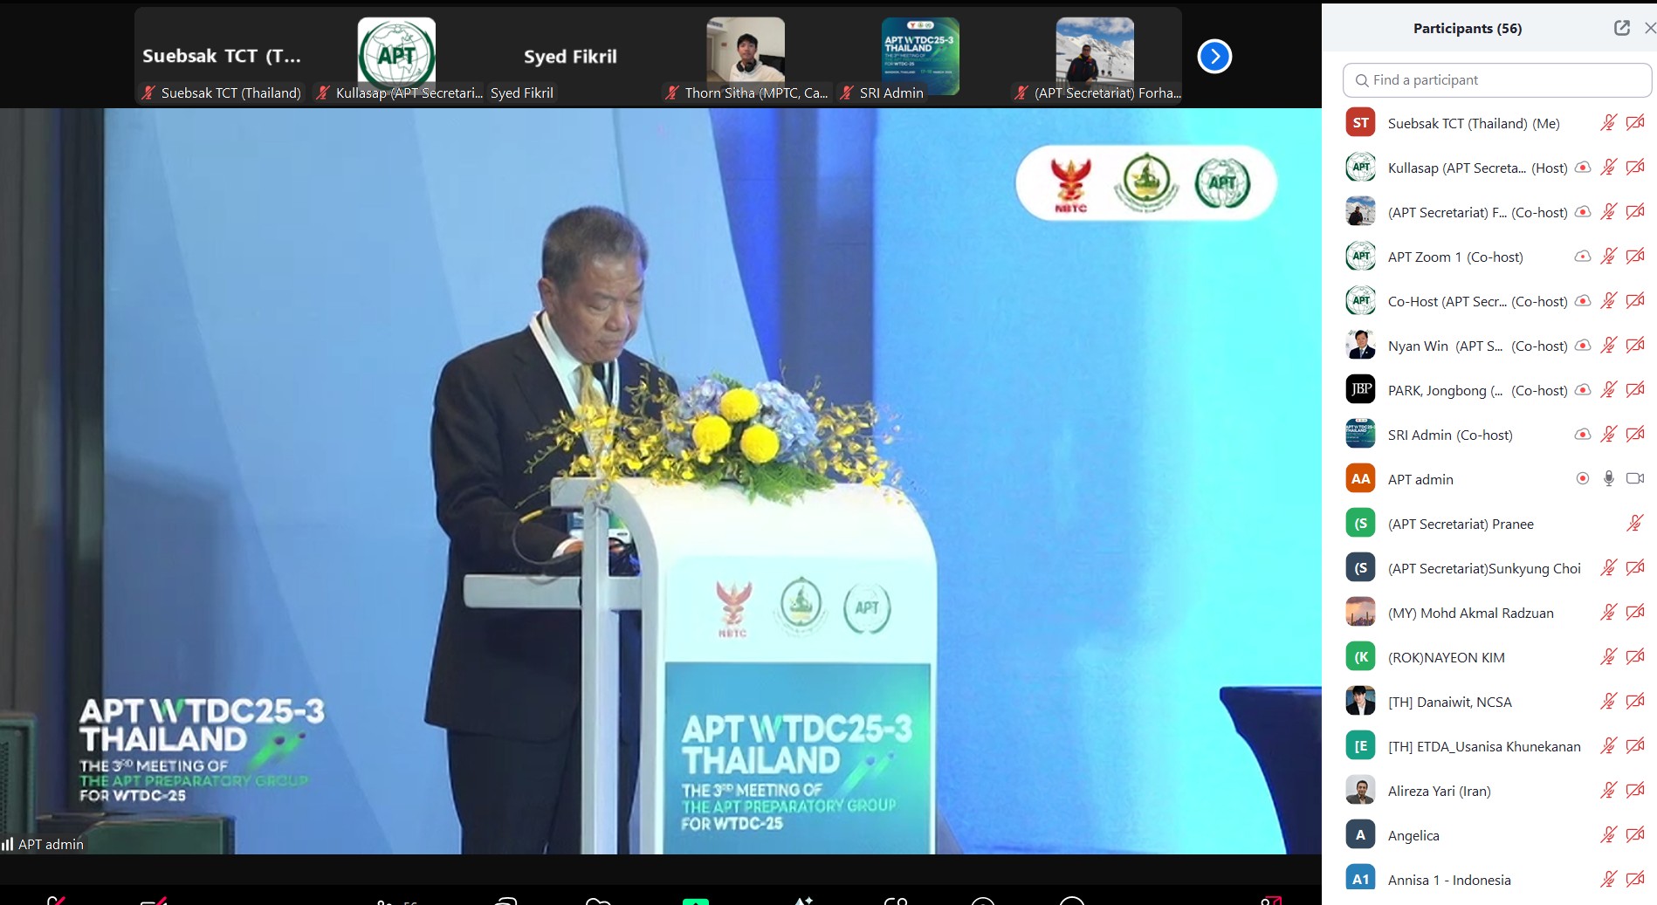Click recording indicator on APT Zoom 1 row
1657x905 pixels.
(x=1582, y=257)
